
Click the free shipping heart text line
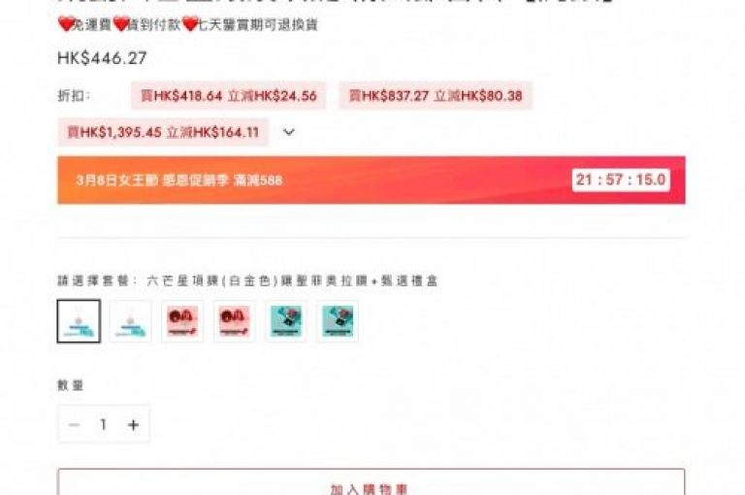tap(187, 24)
